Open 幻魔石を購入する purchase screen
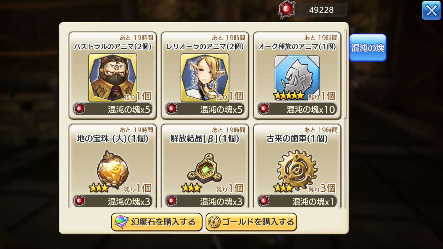Screen dimensions: 443x249 [x=157, y=222]
